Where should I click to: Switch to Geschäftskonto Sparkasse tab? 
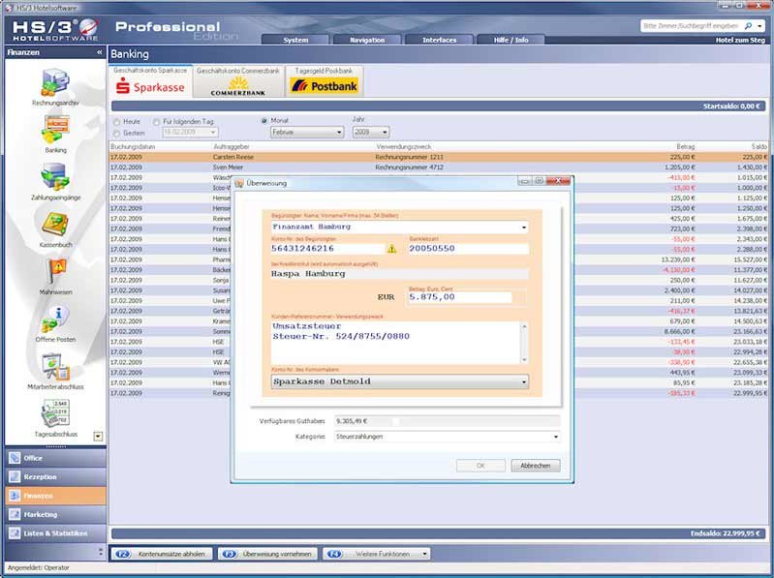[150, 81]
